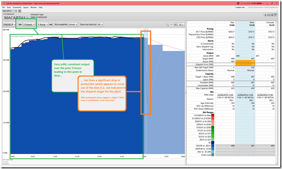The width and height of the screenshot is (282, 169).
Task: Click the speech bubble icon in widget header
Action: (275, 15)
